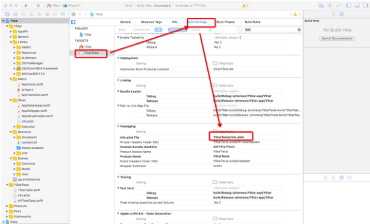This screenshot has width=370, height=224.
Task: Switch to the Build Phases tab
Action: (x=225, y=22)
